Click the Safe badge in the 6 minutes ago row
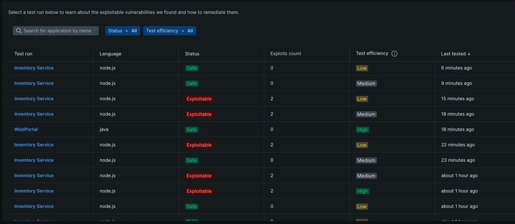 pyautogui.click(x=192, y=68)
